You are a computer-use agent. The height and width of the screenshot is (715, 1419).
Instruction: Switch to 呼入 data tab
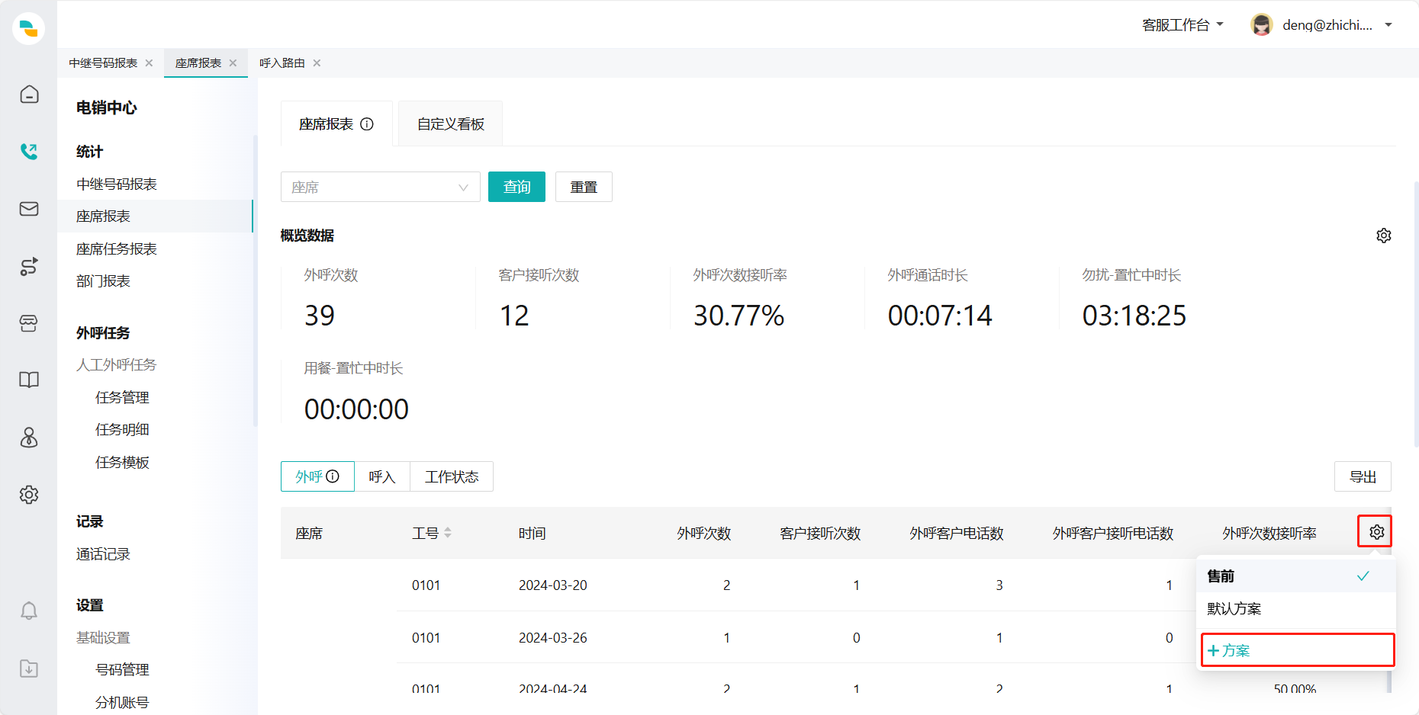coord(382,476)
